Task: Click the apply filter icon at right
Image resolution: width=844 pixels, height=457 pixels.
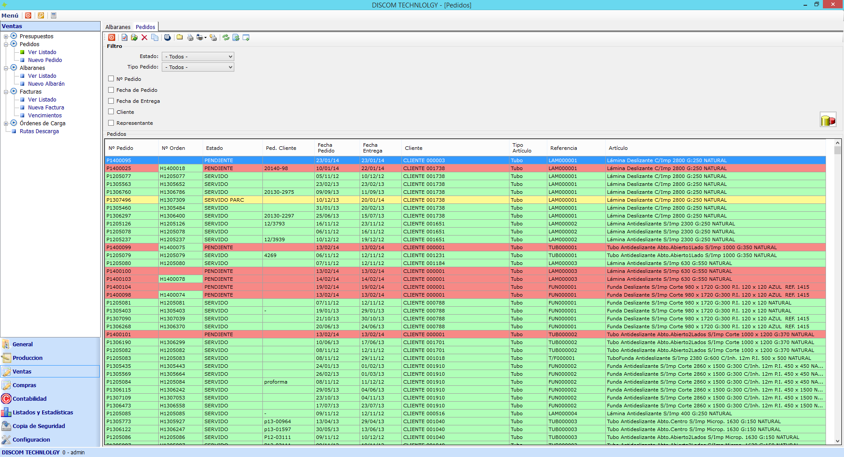Action: (828, 120)
